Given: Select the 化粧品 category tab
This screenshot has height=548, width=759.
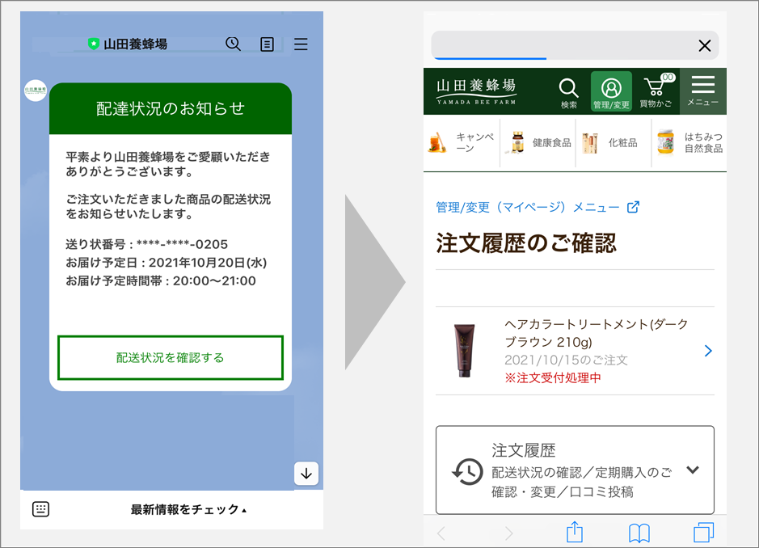Looking at the screenshot, I should click(614, 143).
